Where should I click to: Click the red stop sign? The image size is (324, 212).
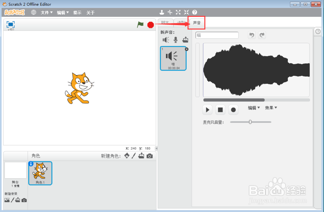151,25
